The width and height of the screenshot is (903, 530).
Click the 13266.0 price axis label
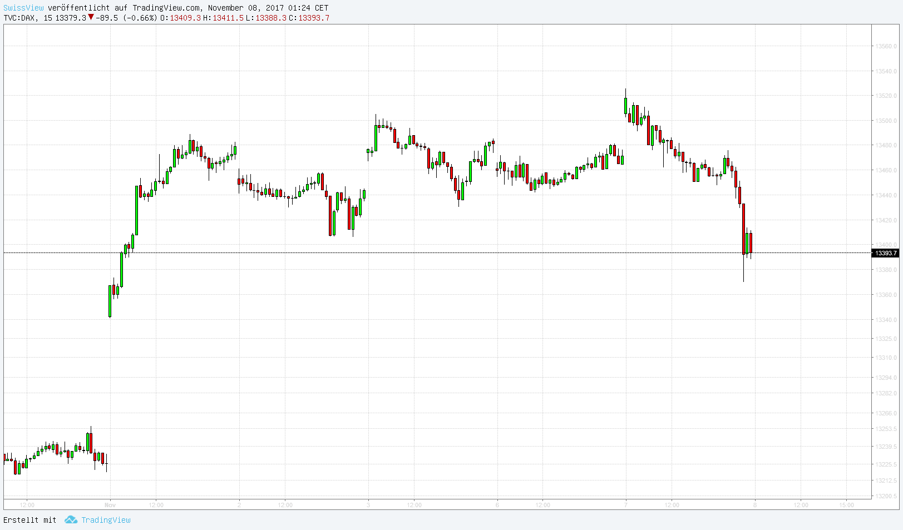pos(886,413)
